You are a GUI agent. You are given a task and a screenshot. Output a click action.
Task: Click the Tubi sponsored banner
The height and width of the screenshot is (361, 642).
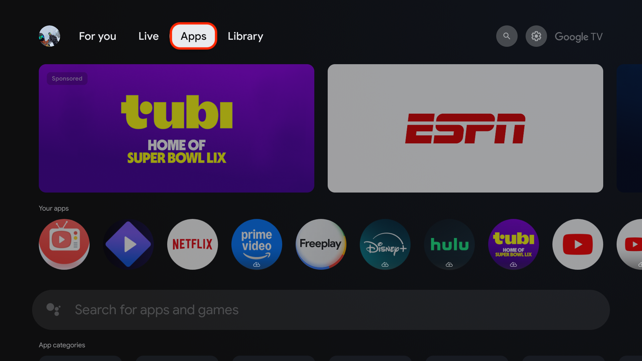coord(176,128)
